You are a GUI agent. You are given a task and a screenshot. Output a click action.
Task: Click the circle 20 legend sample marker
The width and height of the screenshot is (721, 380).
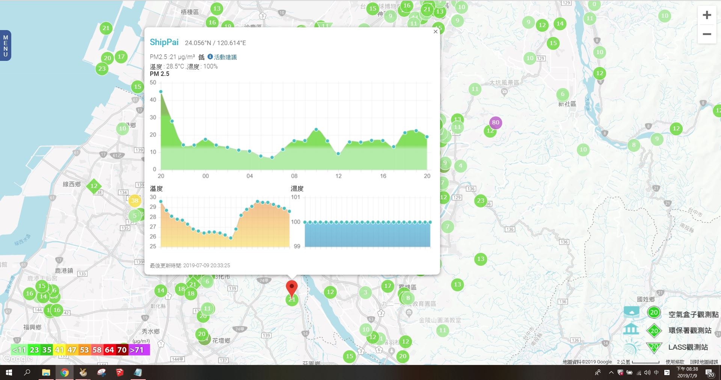pyautogui.click(x=654, y=312)
